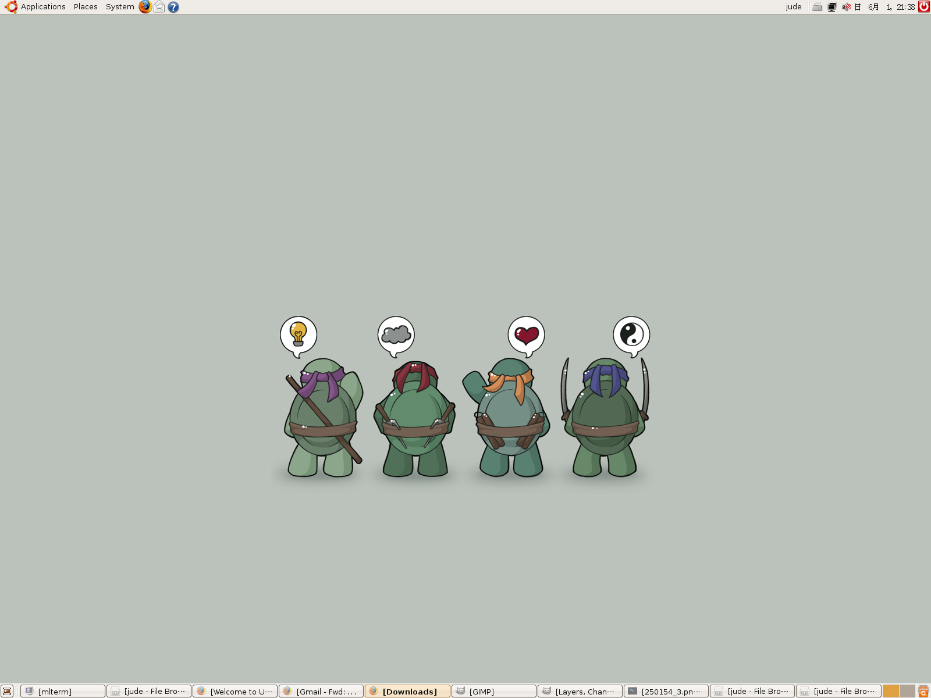The image size is (931, 698).
Task: Unmute the volume speaker icon
Action: 847,7
